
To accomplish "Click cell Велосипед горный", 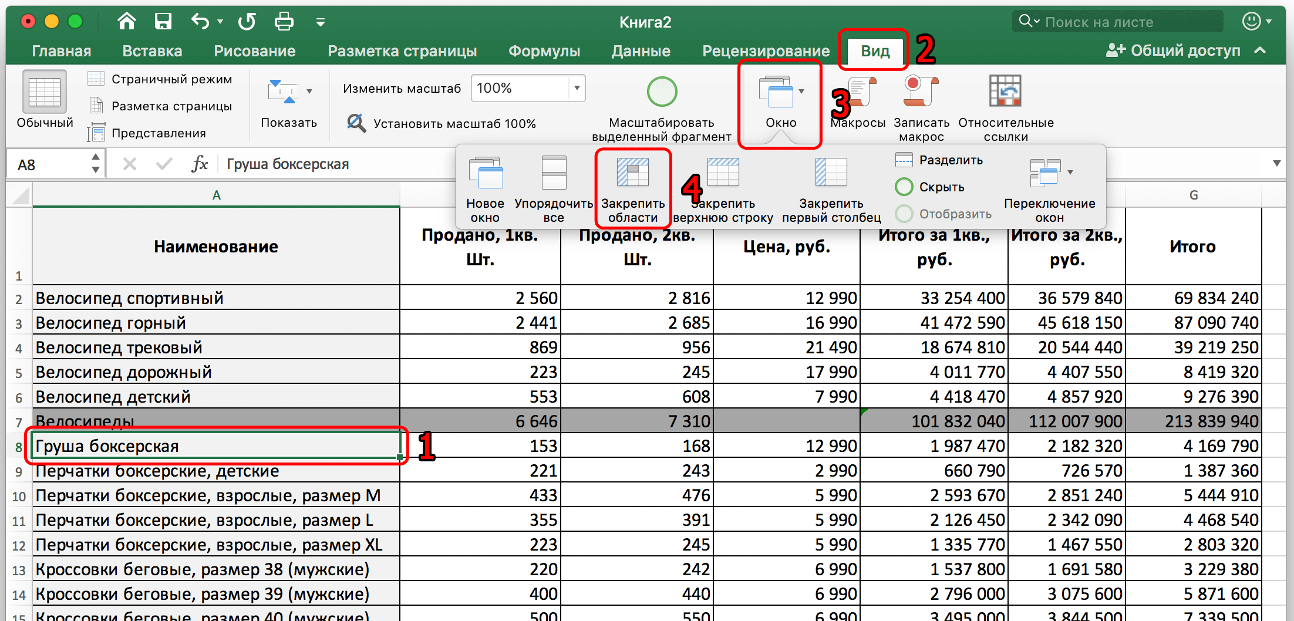I will pyautogui.click(x=216, y=323).
